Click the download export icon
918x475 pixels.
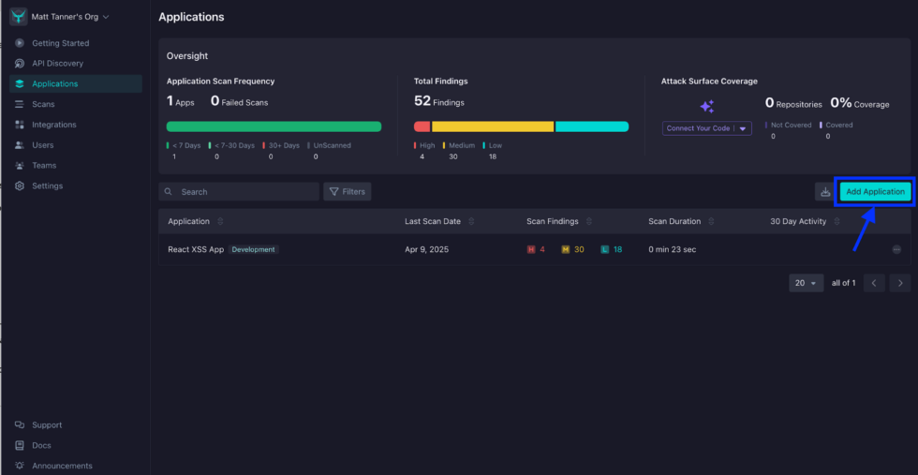(x=825, y=192)
